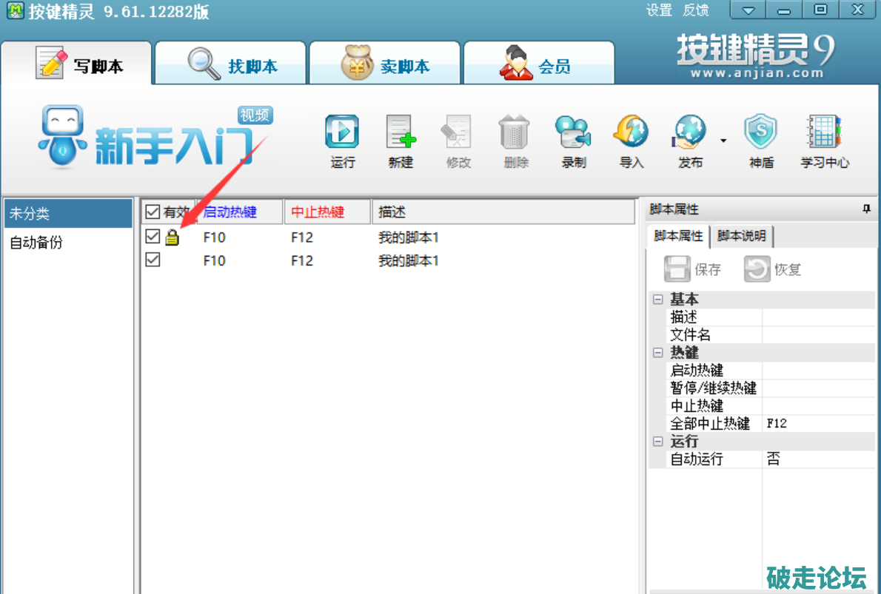This screenshot has height=594, width=881.
Task: Open 设置 in the title bar
Action: pos(658,10)
